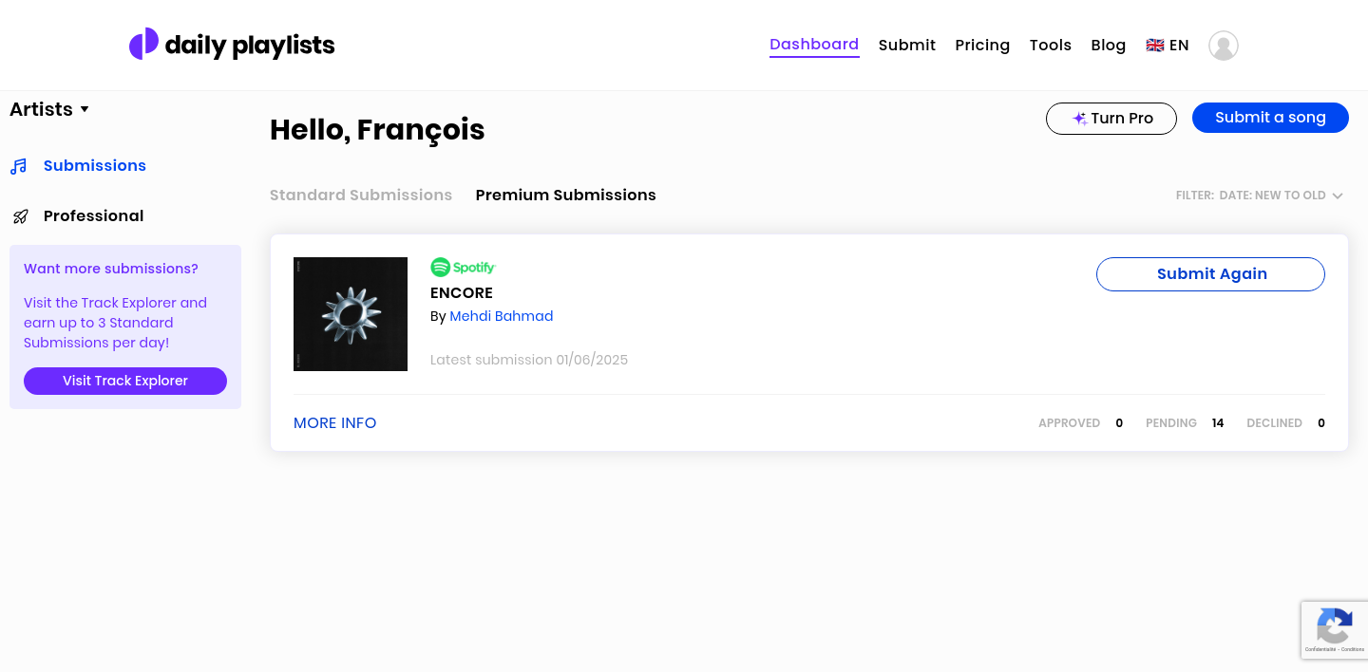Click the Professional rocket icon
Image resolution: width=1368 pixels, height=672 pixels.
click(x=20, y=216)
